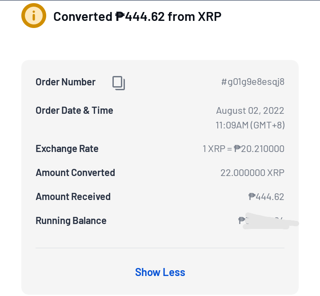Click the Converted ₱444.62 from XRP heading
Image resolution: width=320 pixels, height=296 pixels.
(x=137, y=16)
